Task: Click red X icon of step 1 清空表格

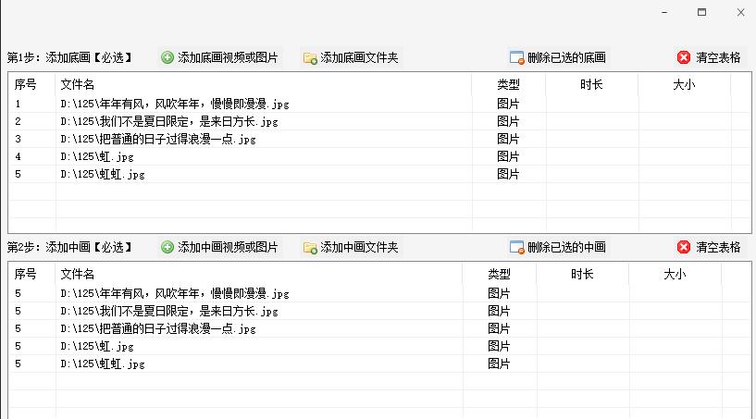Action: [x=684, y=58]
